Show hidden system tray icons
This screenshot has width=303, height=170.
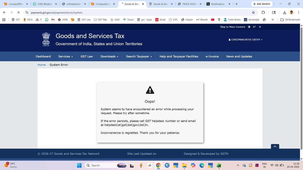point(238,165)
